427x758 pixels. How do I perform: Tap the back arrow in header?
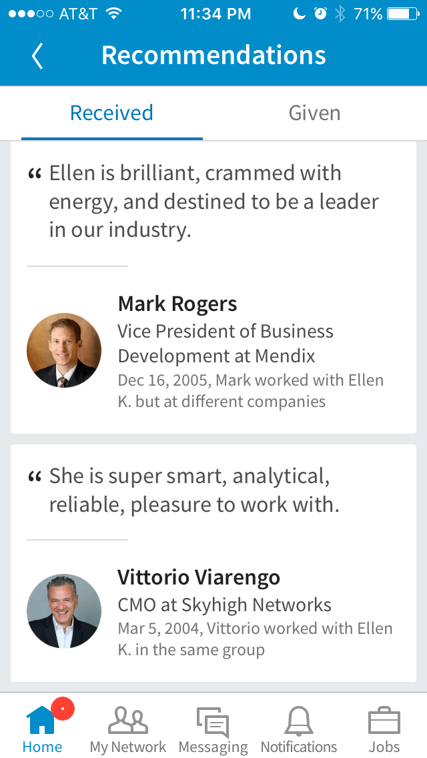pos(37,56)
